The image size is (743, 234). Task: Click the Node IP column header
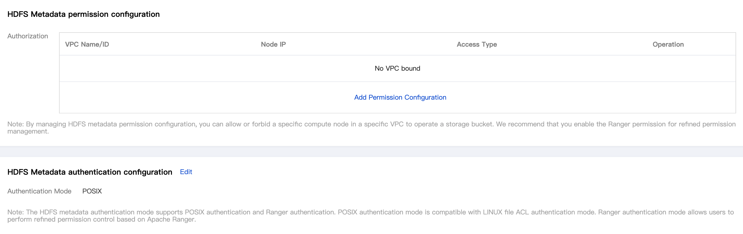coord(273,44)
